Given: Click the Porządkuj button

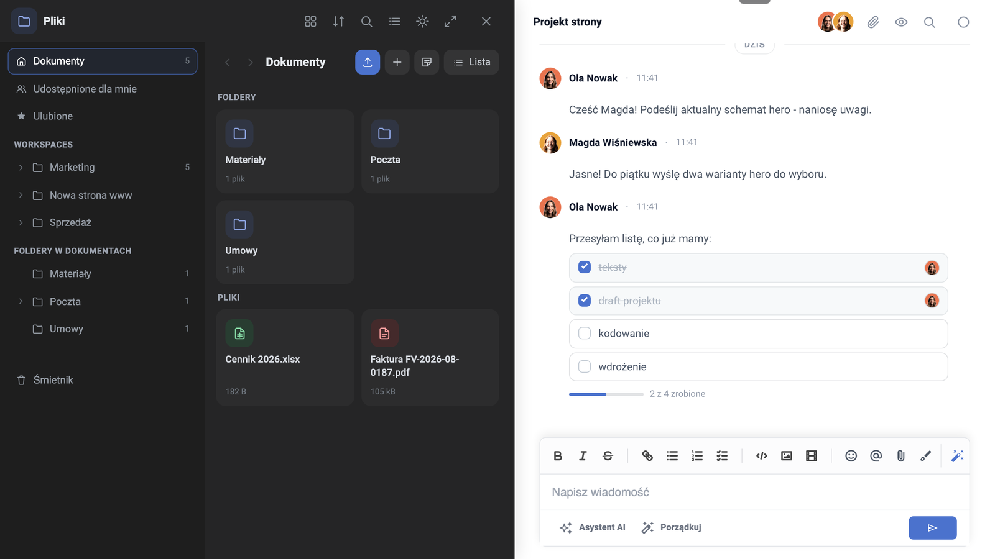Looking at the screenshot, I should (672, 527).
